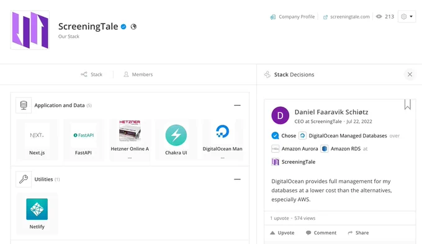
Task: Select the Netlify utility icon
Action: [x=37, y=209]
